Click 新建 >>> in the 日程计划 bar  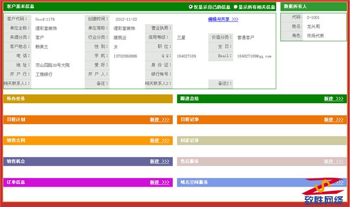point(159,119)
